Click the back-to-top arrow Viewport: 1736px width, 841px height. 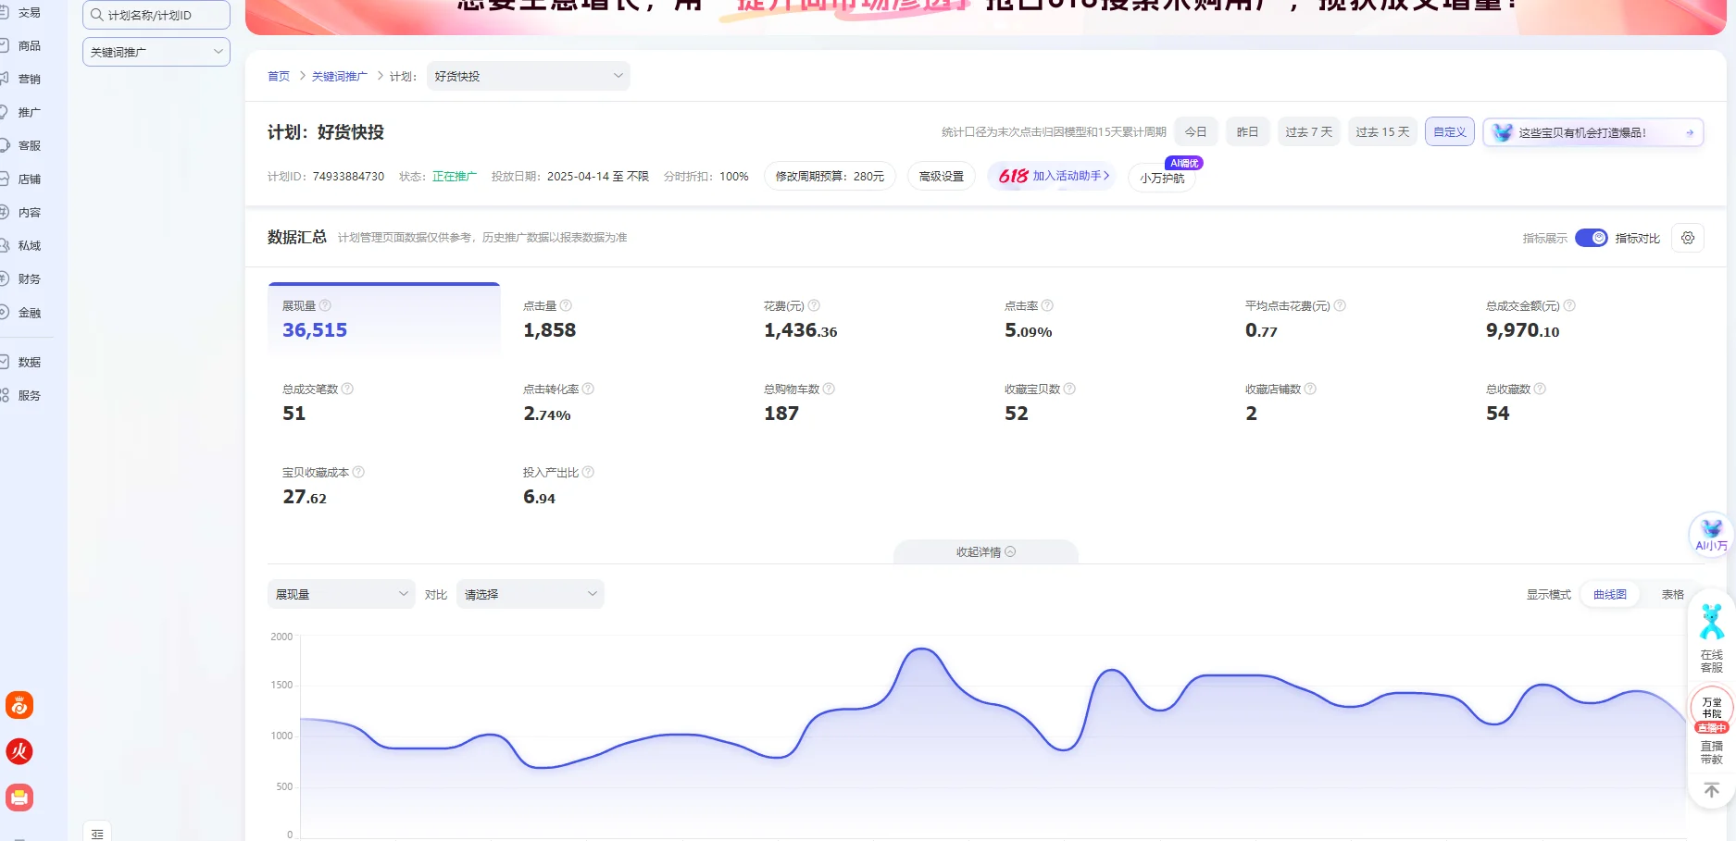(1710, 789)
